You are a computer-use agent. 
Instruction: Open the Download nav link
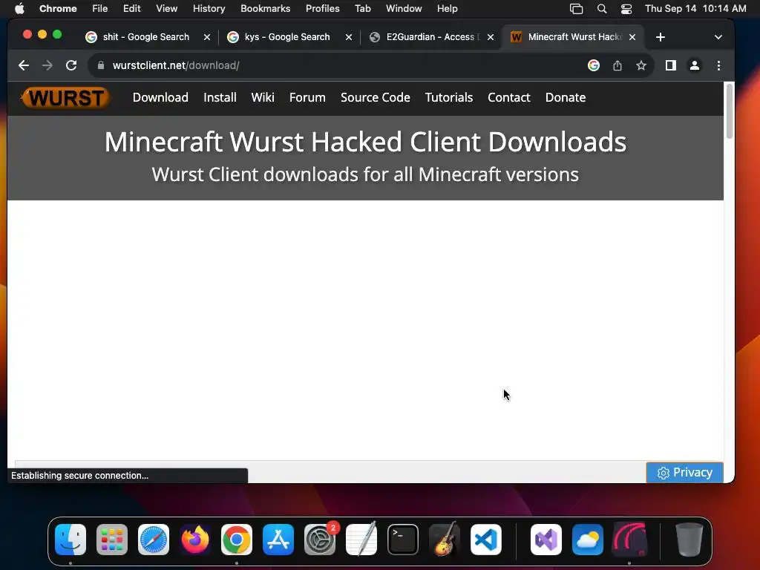160,97
